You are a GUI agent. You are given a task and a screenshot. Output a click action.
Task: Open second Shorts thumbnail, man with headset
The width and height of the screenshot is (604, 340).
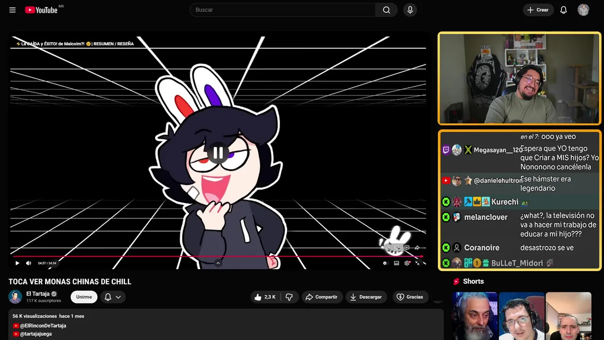click(521, 316)
